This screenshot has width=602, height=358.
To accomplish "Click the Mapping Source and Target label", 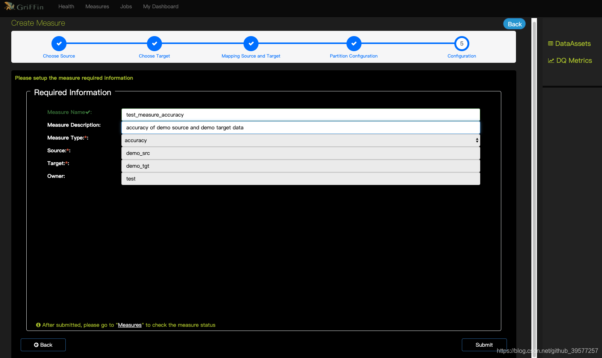I will point(251,56).
